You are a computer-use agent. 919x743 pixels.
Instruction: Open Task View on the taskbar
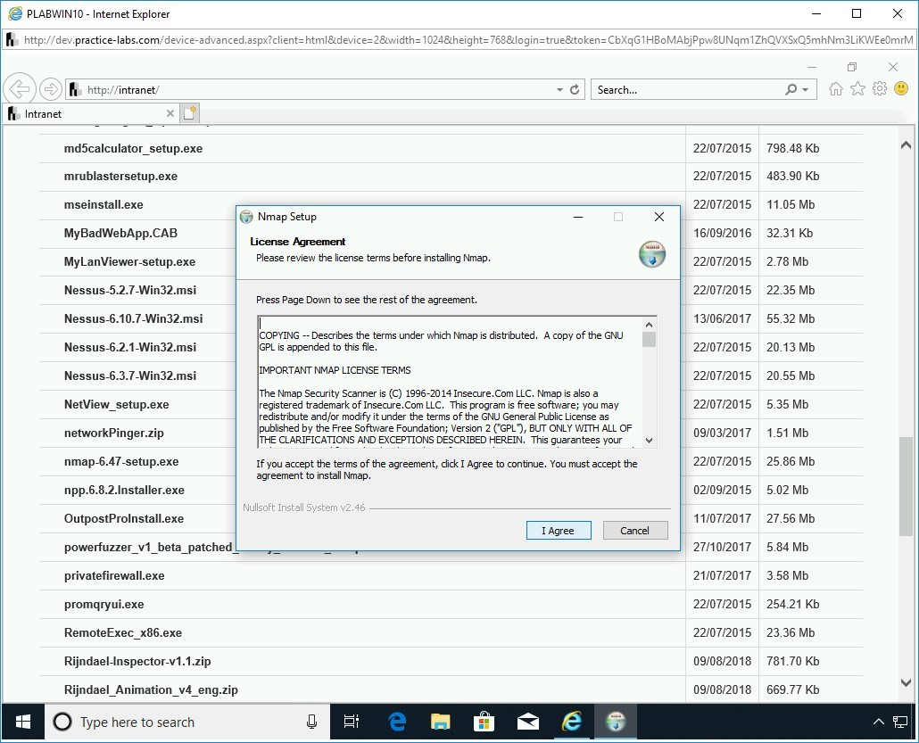click(x=352, y=722)
